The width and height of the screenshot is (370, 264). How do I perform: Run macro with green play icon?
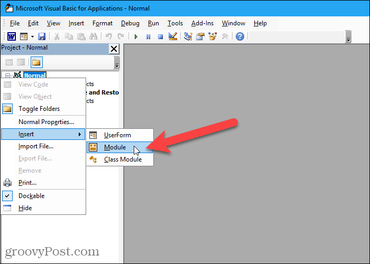point(136,37)
